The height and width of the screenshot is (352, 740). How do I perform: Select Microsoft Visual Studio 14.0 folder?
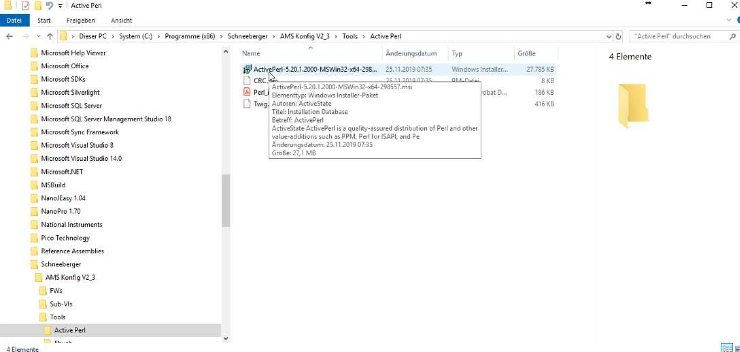(x=81, y=159)
